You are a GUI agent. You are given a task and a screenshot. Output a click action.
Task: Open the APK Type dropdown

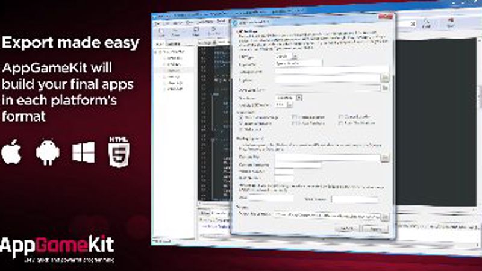(287, 57)
